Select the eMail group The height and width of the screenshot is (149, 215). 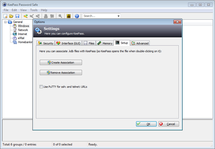tap(21, 38)
